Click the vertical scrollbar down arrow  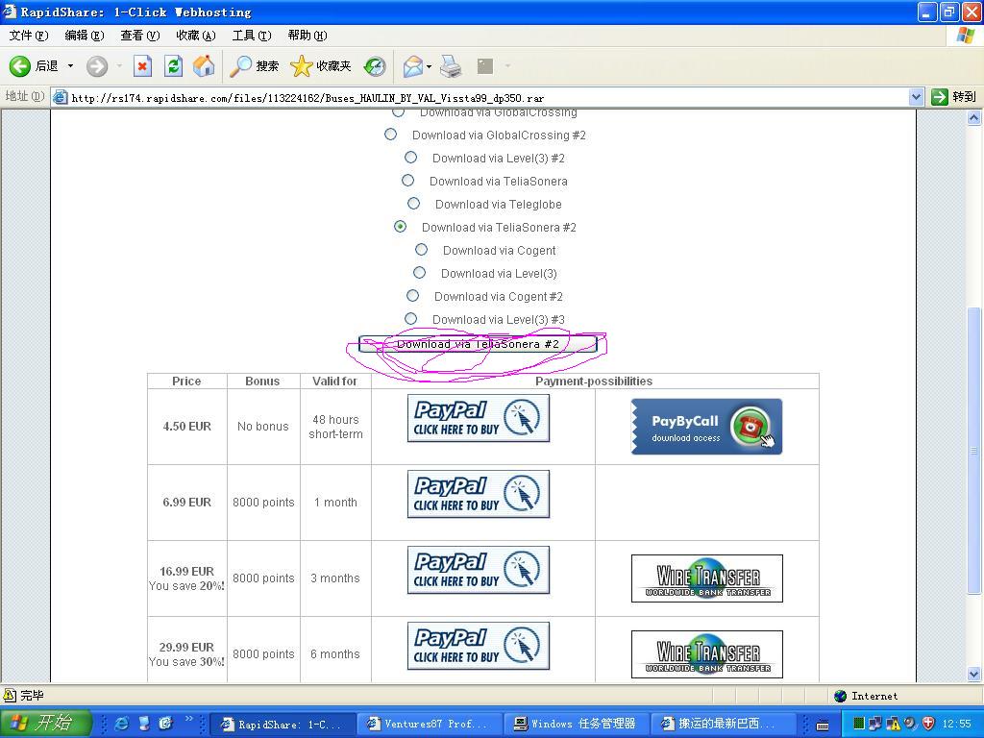tap(975, 675)
